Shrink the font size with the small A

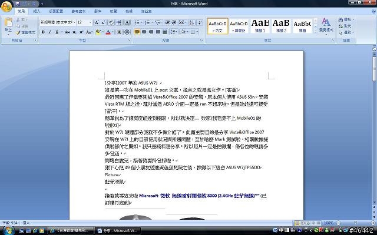click(103, 22)
